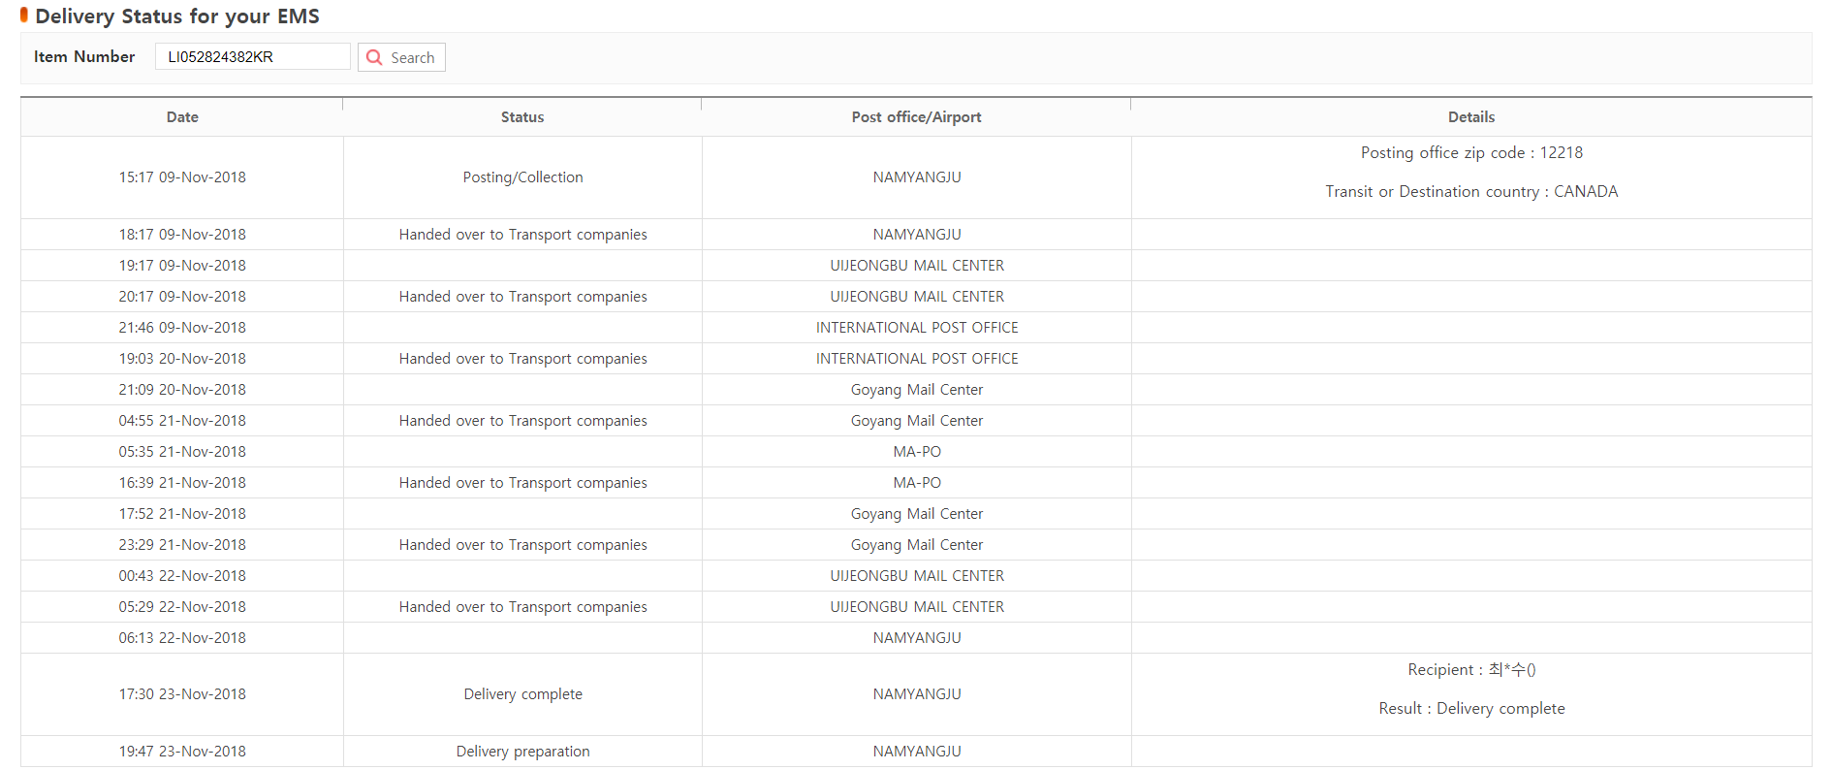Select the '05:29 22-Nov-2018' date cell
Viewport: 1832px width, 770px height.
182,607
